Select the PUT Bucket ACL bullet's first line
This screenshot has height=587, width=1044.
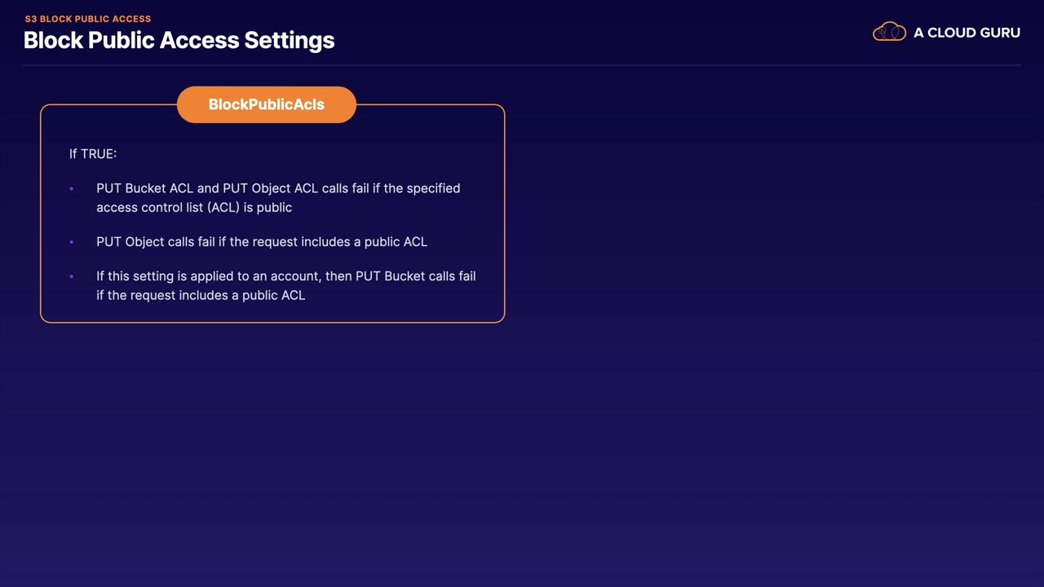coord(278,188)
